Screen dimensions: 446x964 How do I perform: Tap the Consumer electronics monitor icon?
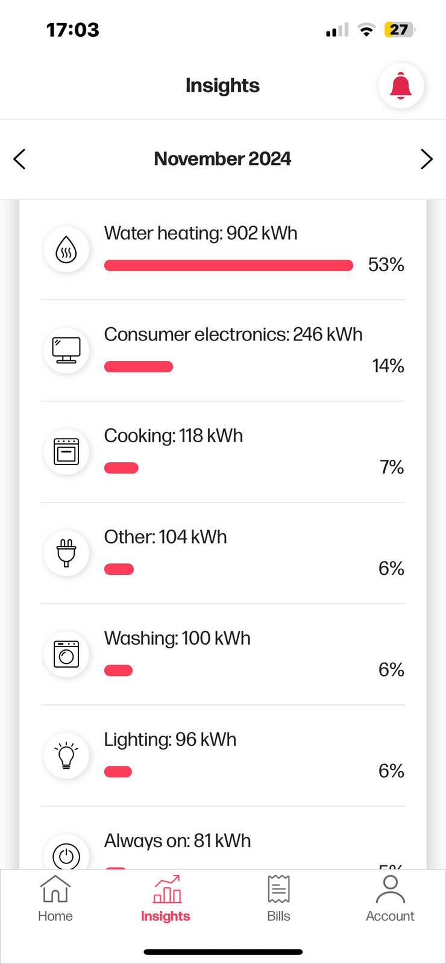pyautogui.click(x=66, y=350)
